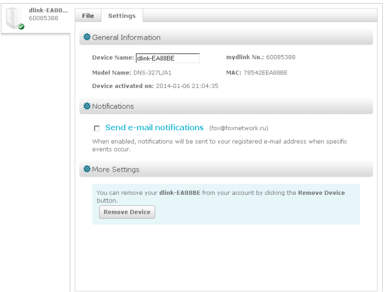Click the Send e-mail notifications link text
Viewport: 384px width, 292px height.
click(154, 128)
